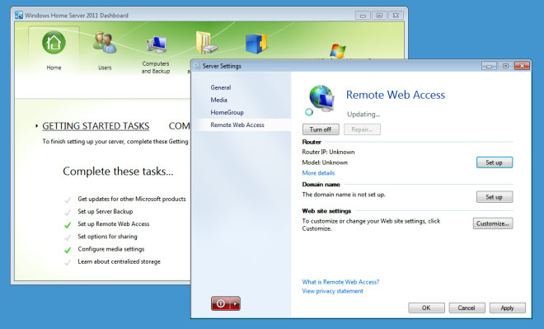Maximize the Server Settings window
The image size is (544, 329).
(x=505, y=66)
